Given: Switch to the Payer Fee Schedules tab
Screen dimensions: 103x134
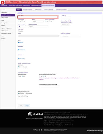Looking at the screenshot, I should coord(28,10).
